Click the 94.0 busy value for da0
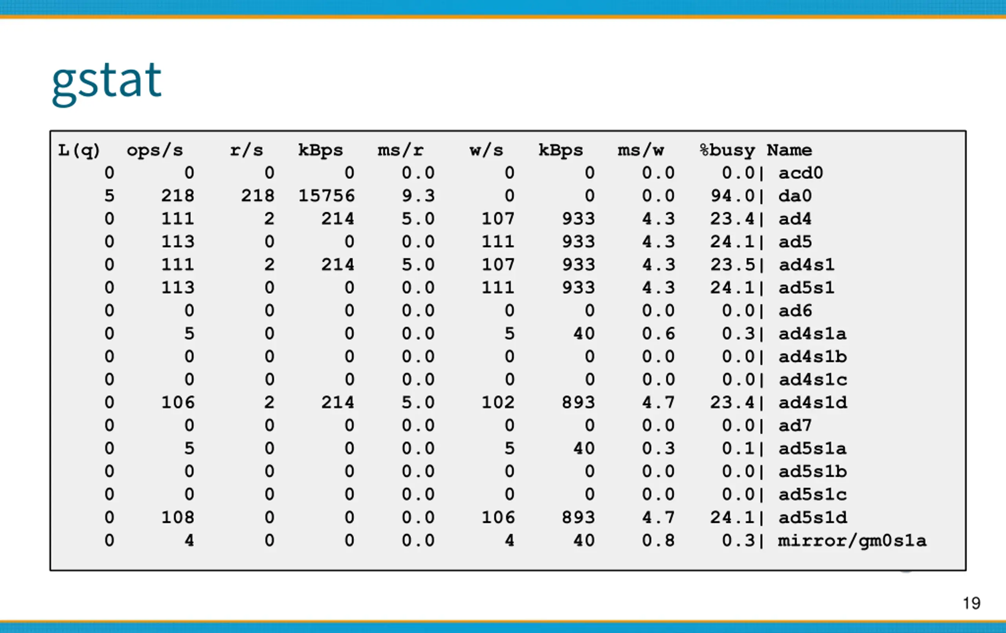 click(x=733, y=196)
